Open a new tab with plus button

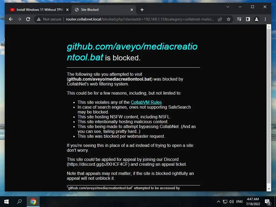142,10
